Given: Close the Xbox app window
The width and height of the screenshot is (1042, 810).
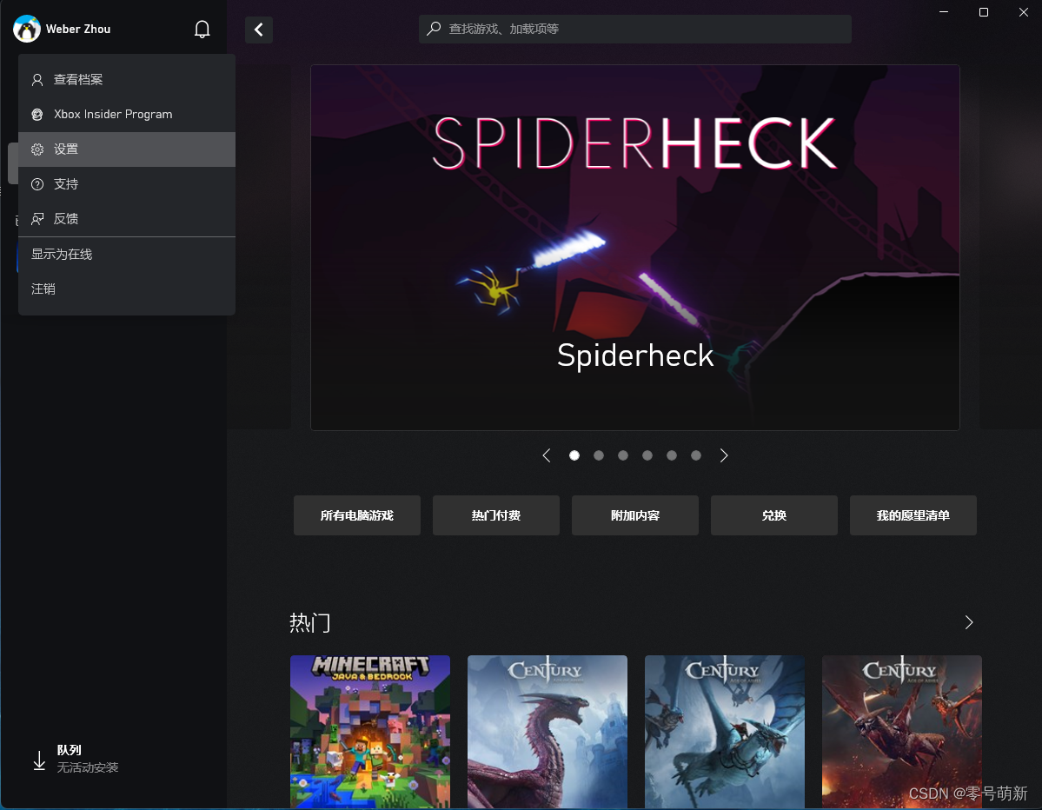Looking at the screenshot, I should tap(1024, 12).
